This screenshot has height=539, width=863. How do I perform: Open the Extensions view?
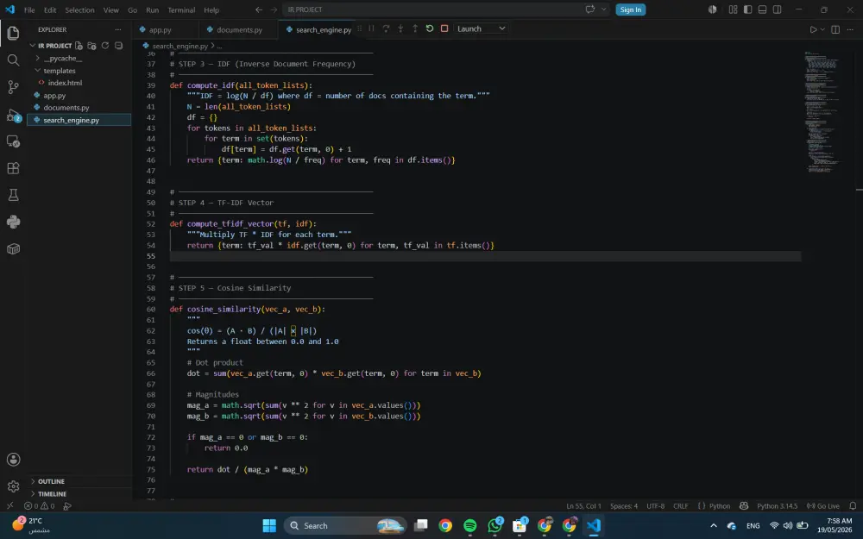13,168
